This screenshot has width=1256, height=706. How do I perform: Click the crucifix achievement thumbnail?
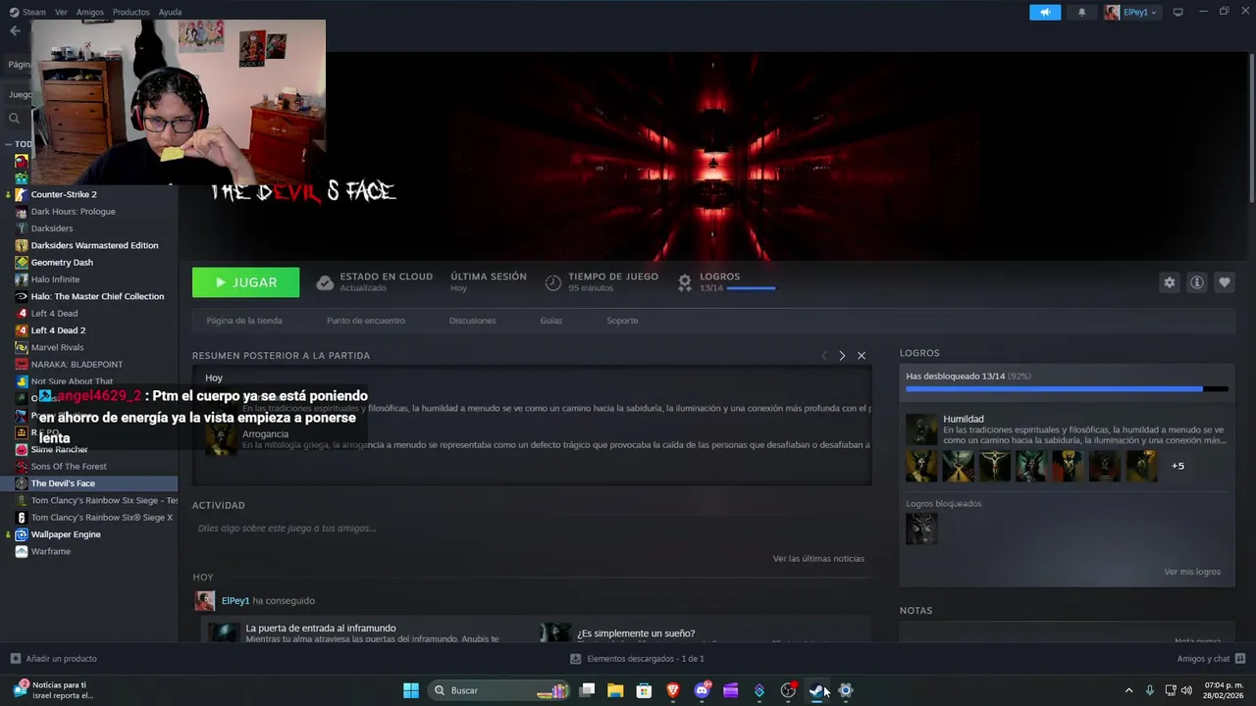pyautogui.click(x=994, y=466)
